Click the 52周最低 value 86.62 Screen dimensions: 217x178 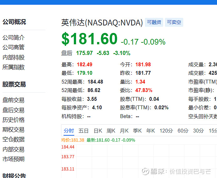pos(94,90)
